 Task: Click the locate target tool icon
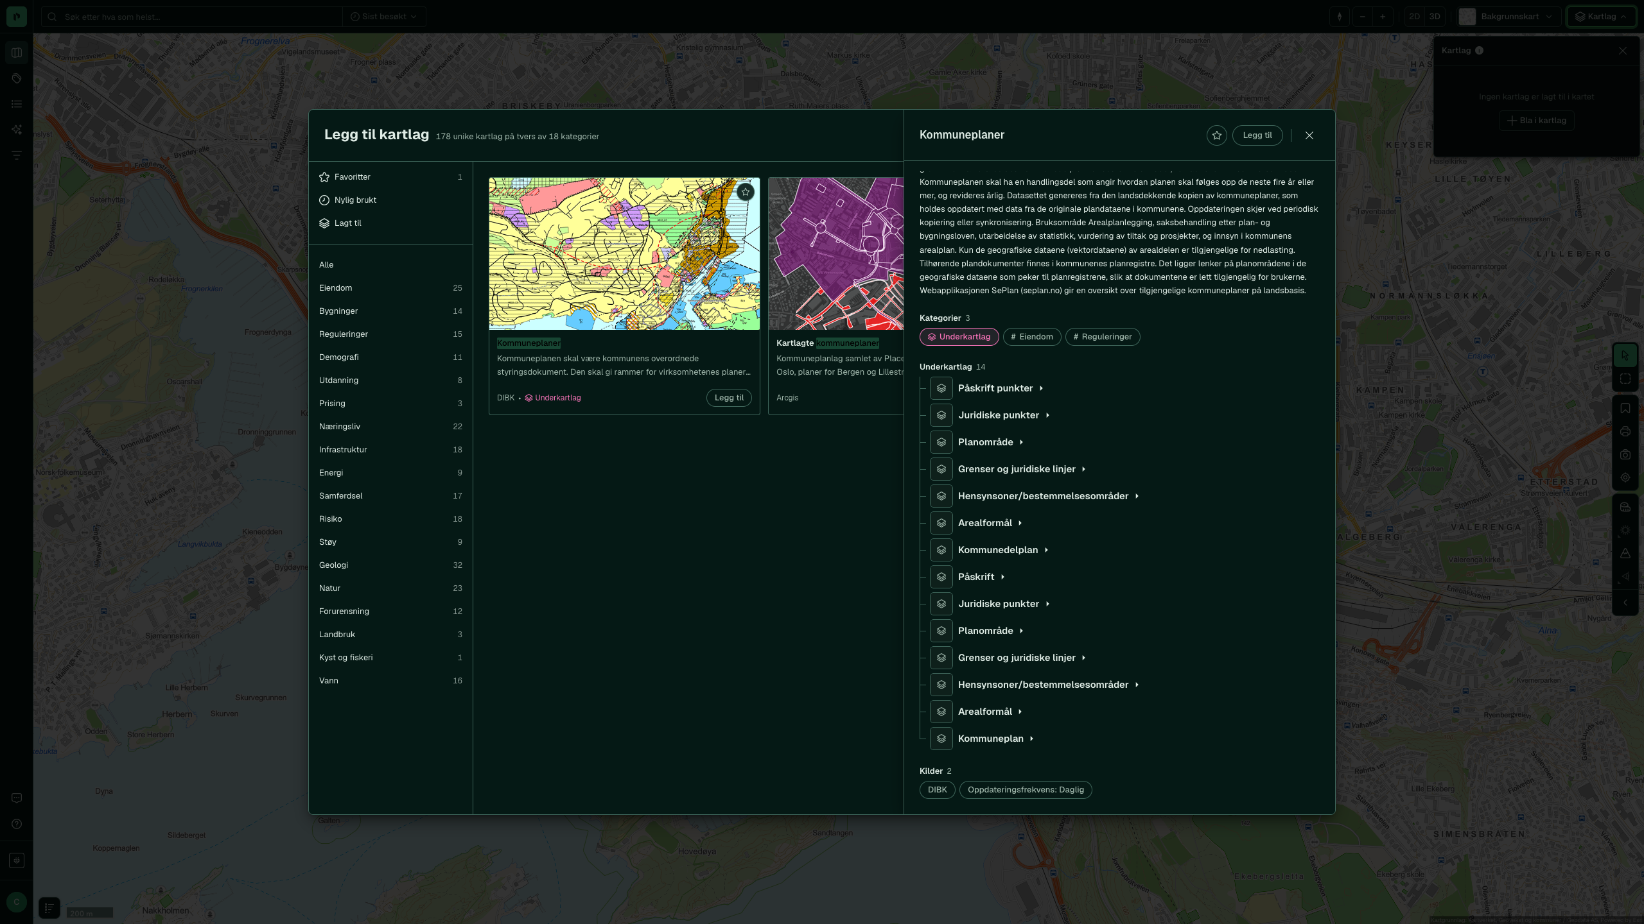tap(1625, 478)
